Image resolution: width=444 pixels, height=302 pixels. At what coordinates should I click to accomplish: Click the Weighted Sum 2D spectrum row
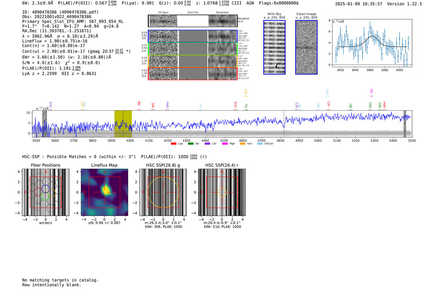coord(193,21)
